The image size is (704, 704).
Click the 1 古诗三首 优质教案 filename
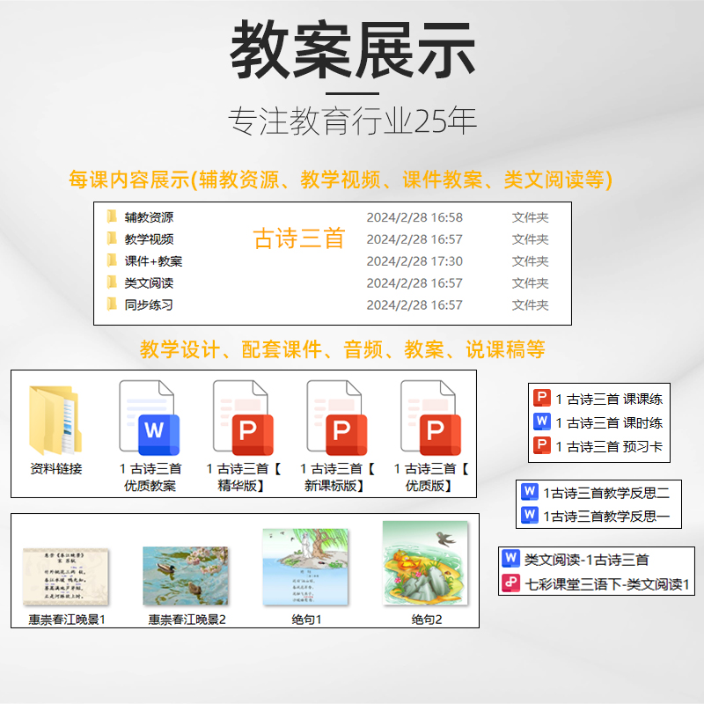click(150, 477)
